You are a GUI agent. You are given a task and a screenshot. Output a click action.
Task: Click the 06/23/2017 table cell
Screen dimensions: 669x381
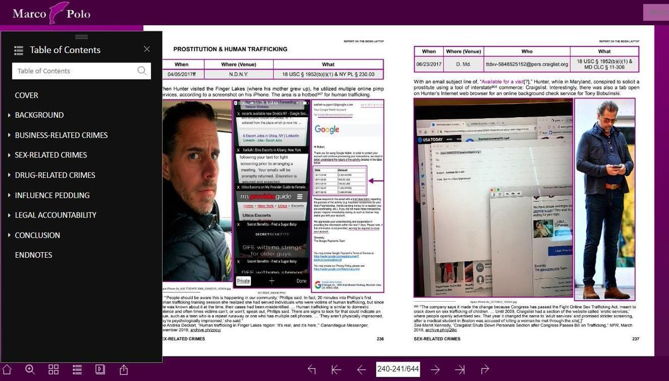(x=429, y=64)
